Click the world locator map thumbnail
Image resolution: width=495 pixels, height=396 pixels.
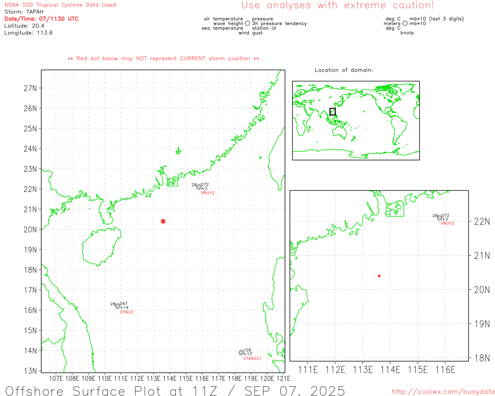coord(356,120)
